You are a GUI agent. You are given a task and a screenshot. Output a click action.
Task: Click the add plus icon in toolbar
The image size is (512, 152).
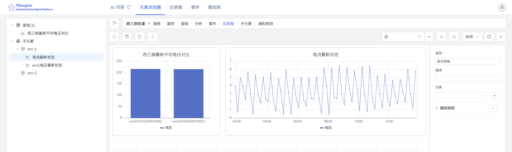153,37
